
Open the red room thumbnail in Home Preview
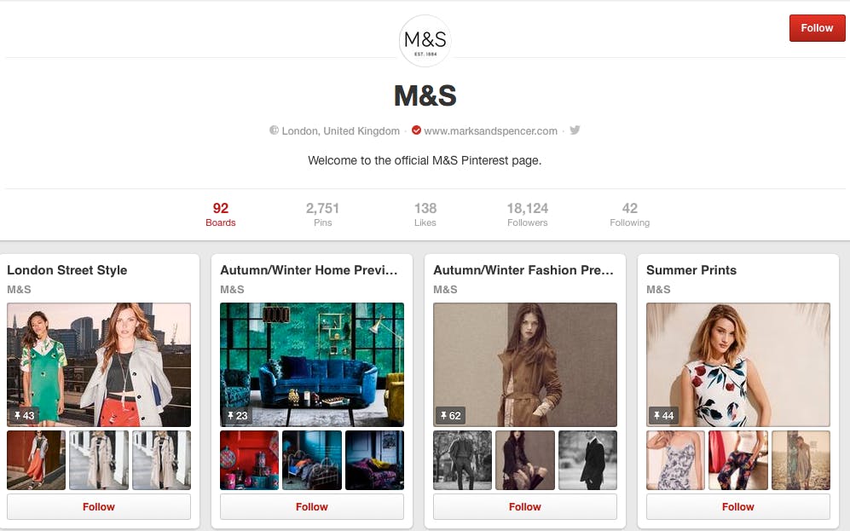(x=249, y=460)
